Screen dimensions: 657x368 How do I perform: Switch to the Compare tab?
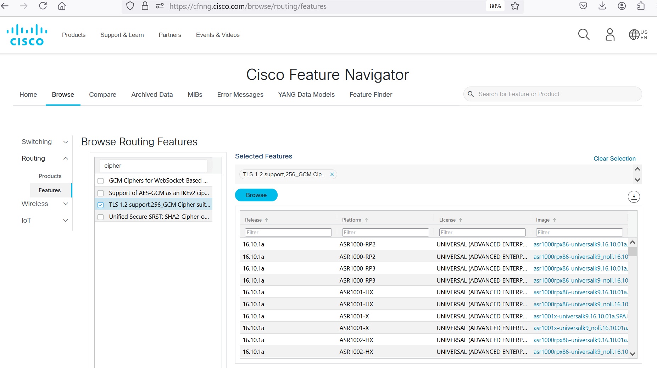[102, 95]
